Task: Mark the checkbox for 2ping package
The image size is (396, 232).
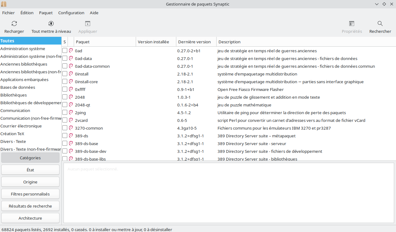Action: (65, 113)
